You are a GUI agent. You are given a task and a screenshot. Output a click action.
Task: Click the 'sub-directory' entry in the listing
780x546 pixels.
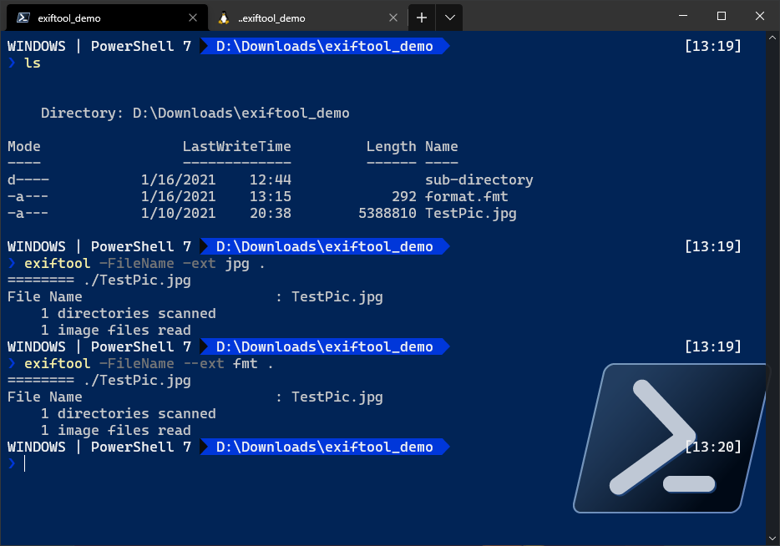479,180
